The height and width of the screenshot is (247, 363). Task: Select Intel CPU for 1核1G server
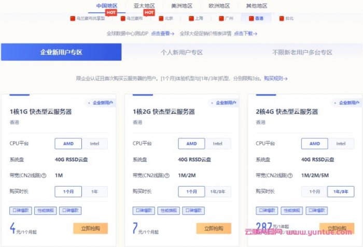pyautogui.click(x=94, y=144)
